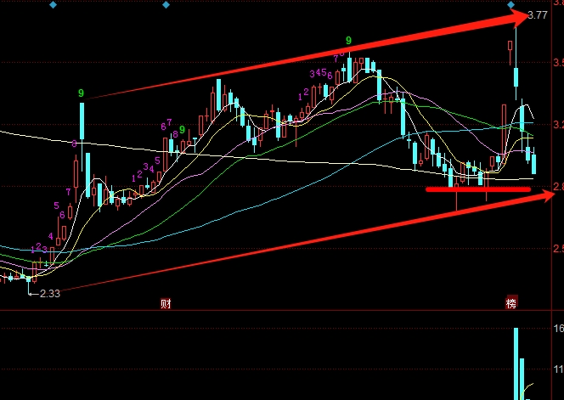Click the 2.33 lowest price label

point(50,294)
